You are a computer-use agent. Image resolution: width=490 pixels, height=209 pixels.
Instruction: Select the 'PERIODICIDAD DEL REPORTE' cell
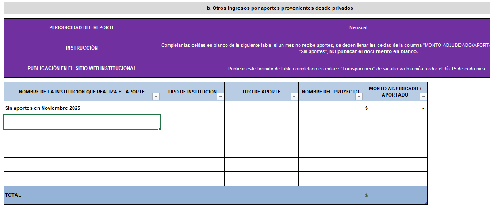pyautogui.click(x=82, y=27)
